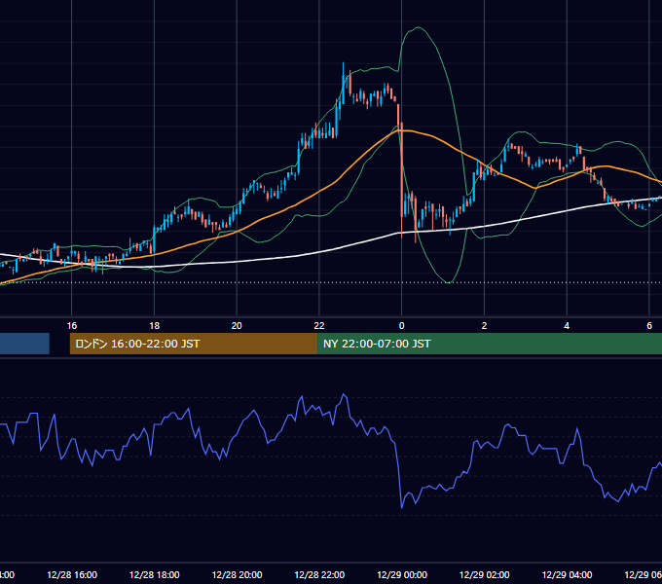662x584 pixels.
Task: Click hour label 0 on price chart axis
Action: (x=401, y=326)
